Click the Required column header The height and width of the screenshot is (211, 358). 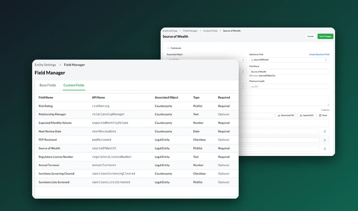point(224,97)
